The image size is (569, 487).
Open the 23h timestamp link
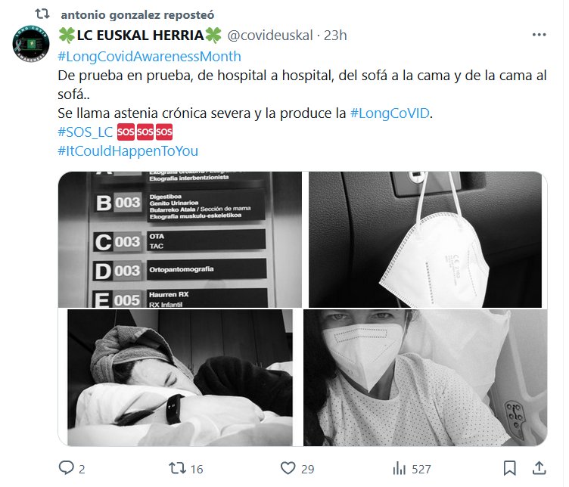pyautogui.click(x=335, y=36)
